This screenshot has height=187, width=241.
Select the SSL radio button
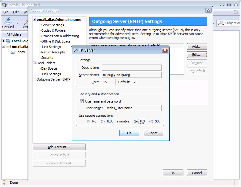click(x=151, y=122)
